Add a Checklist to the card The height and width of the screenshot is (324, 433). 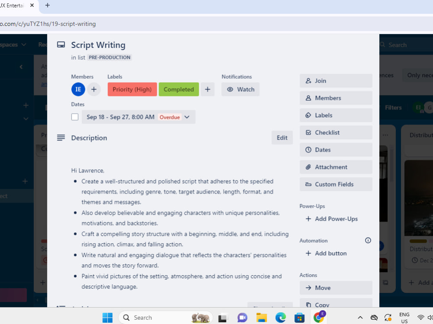[x=336, y=133]
